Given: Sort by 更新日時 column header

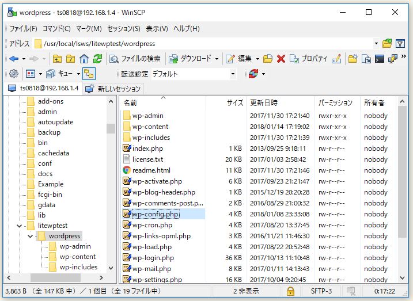Looking at the screenshot, I should click(281, 102).
